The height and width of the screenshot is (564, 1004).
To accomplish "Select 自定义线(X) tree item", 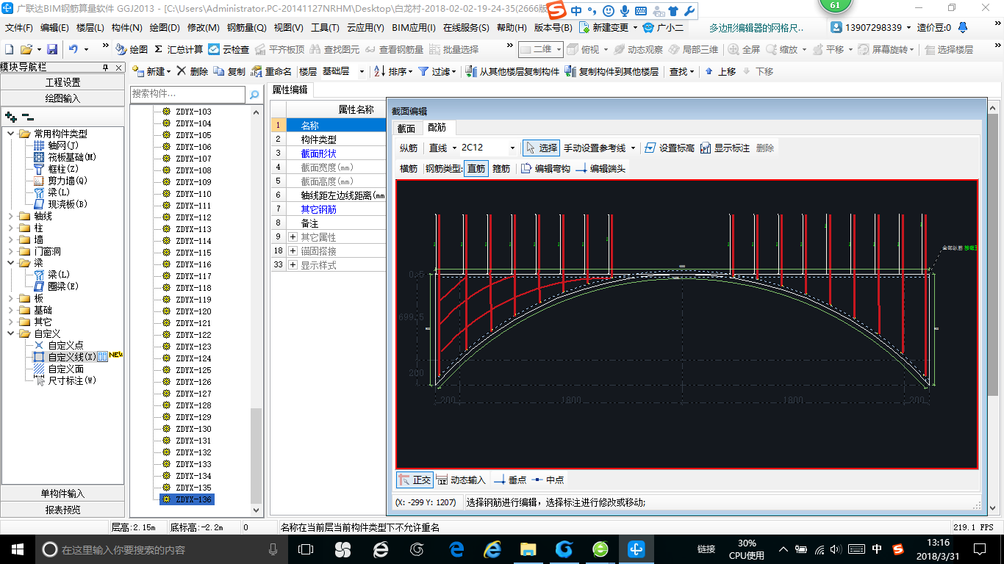I will point(71,357).
